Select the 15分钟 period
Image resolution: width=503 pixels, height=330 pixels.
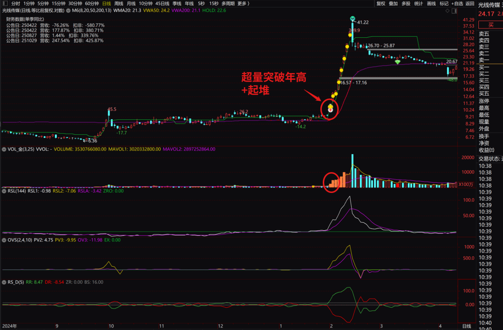(x=58, y=4)
